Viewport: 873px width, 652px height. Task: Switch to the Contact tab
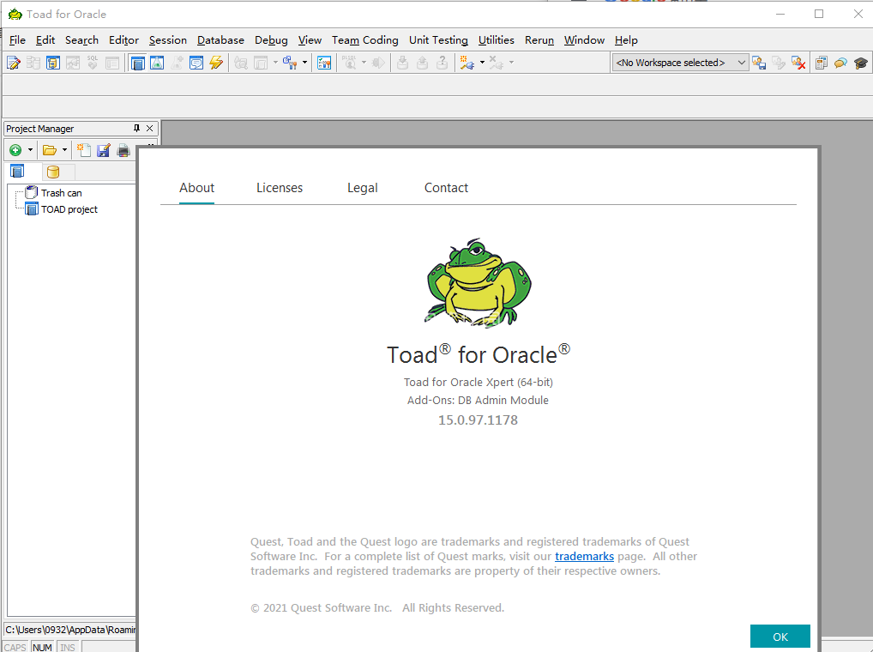(x=446, y=188)
